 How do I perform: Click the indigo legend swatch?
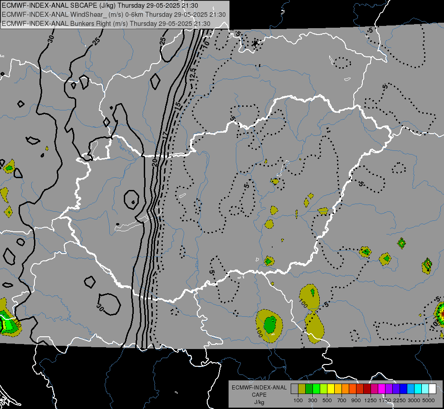coord(396,389)
